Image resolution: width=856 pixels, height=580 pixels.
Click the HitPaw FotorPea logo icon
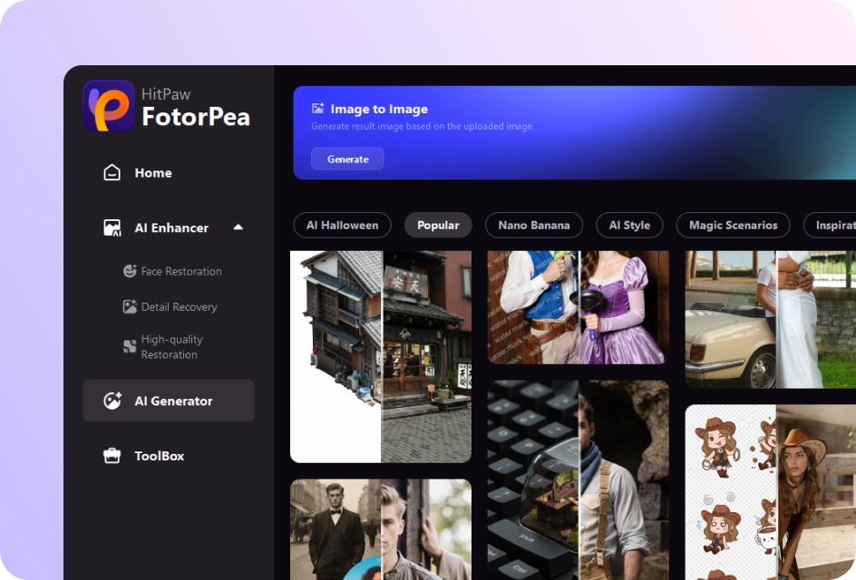pyautogui.click(x=109, y=106)
